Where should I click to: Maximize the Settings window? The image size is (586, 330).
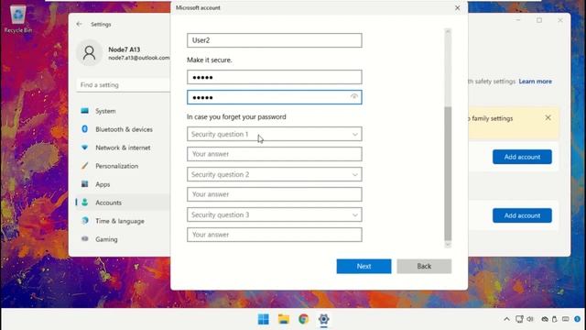[539, 20]
